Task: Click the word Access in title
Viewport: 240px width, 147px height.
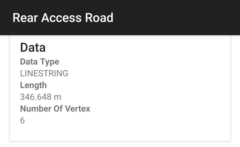Action: pos(61,18)
